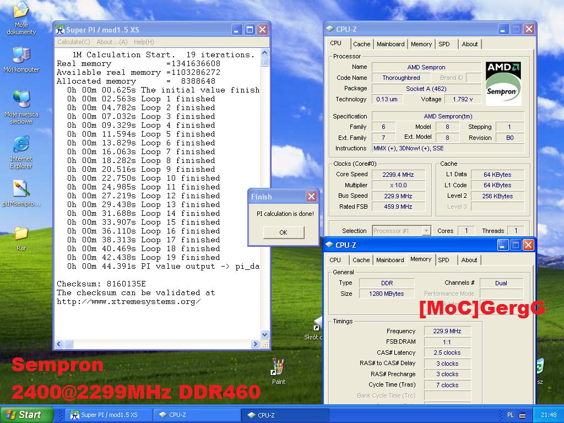Click the Channels # Dual field

(x=501, y=283)
